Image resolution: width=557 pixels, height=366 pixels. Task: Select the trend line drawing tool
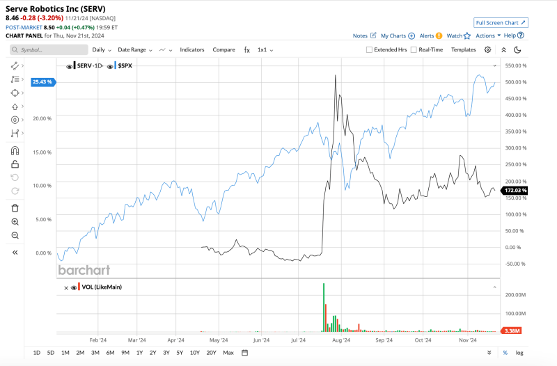15,65
